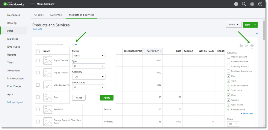Viewport: 268px width, 130px height.
Task: Print the products list
Action: (x=241, y=45)
